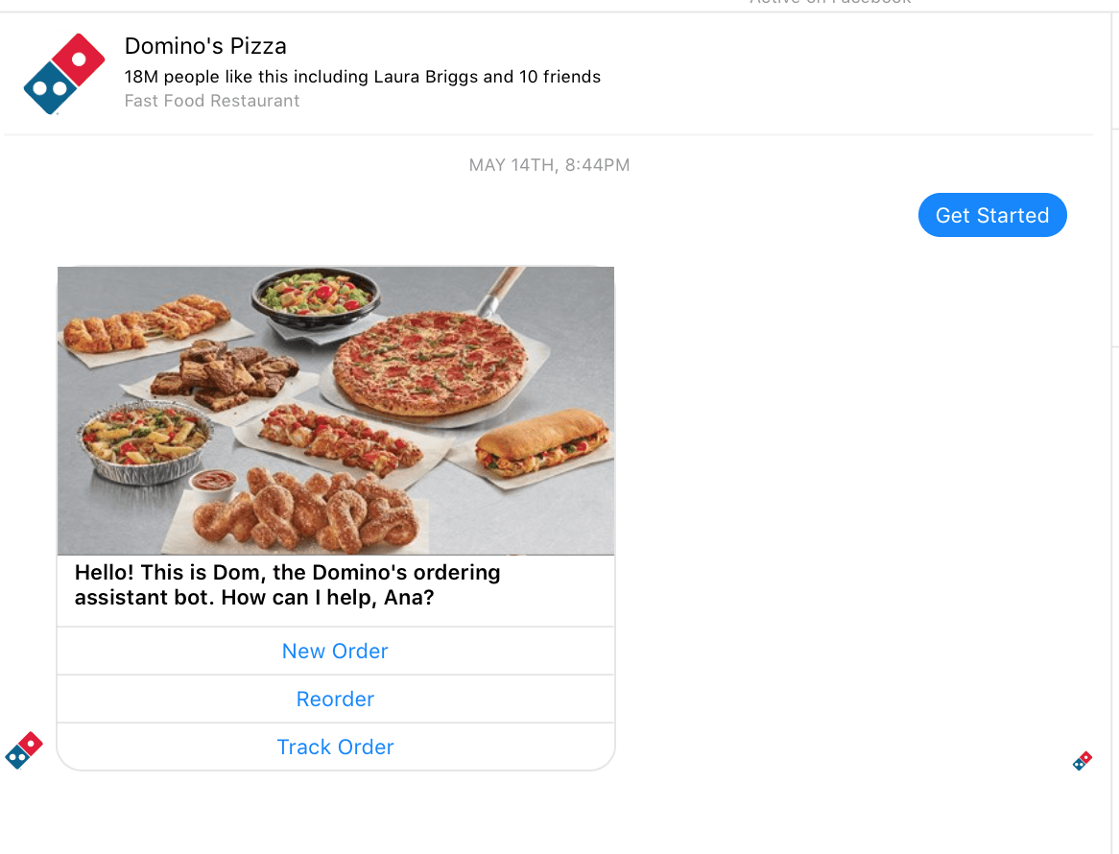The width and height of the screenshot is (1119, 854).
Task: Click the large Domino's logo in the header
Action: pyautogui.click(x=64, y=74)
